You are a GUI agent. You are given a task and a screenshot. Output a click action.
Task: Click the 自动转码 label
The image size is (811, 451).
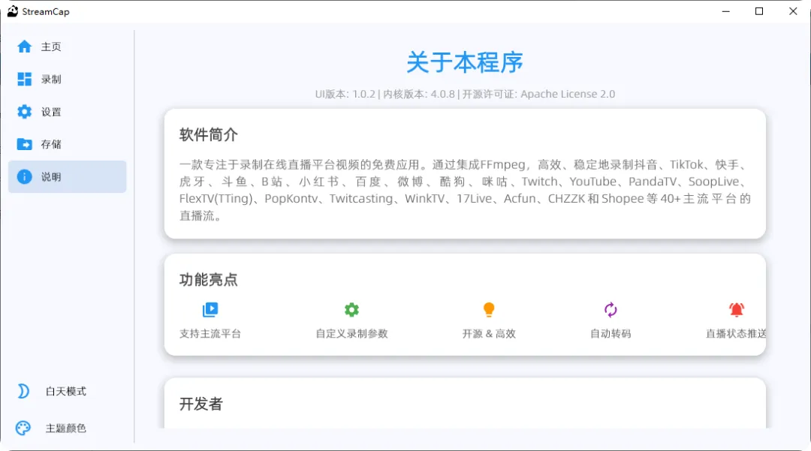pos(611,334)
